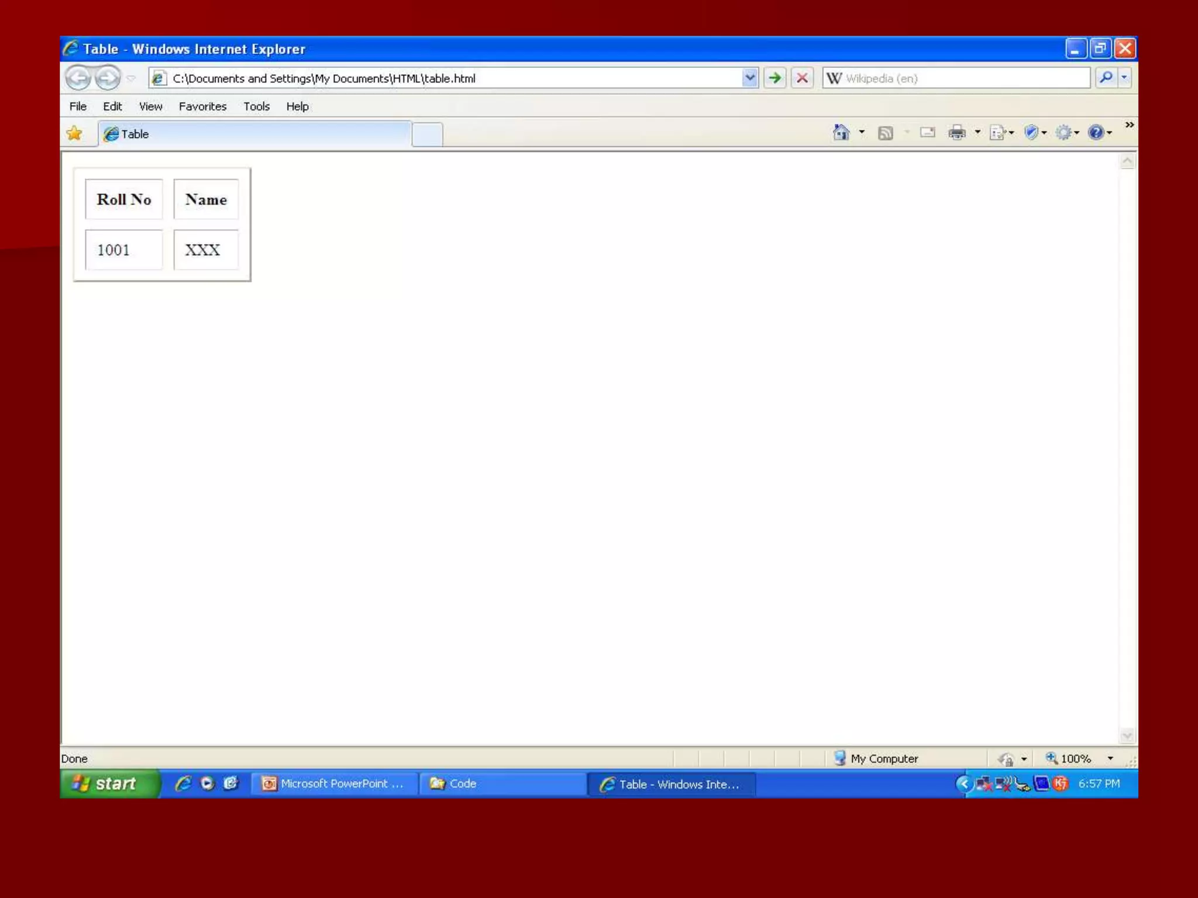Click the green Go arrow button
The width and height of the screenshot is (1198, 898).
point(774,78)
